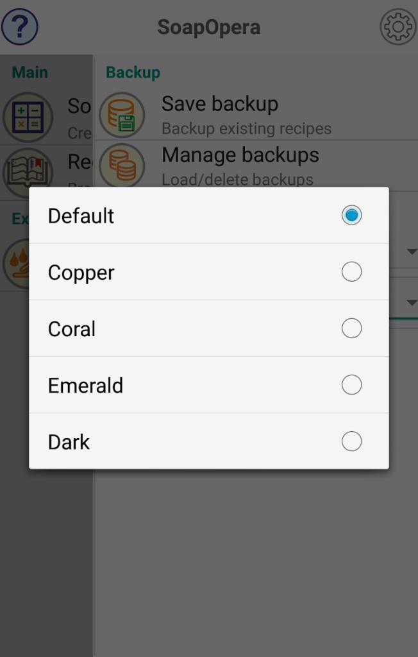Screen dimensions: 418x657
Task: Open the "Manage backups" menu entry
Action: [x=240, y=155]
